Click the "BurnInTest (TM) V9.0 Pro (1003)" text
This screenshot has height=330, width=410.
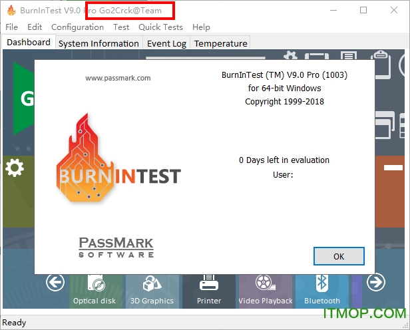pos(284,75)
